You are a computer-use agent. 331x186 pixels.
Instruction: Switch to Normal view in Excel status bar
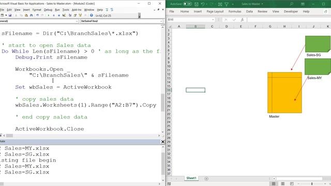(x=274, y=184)
